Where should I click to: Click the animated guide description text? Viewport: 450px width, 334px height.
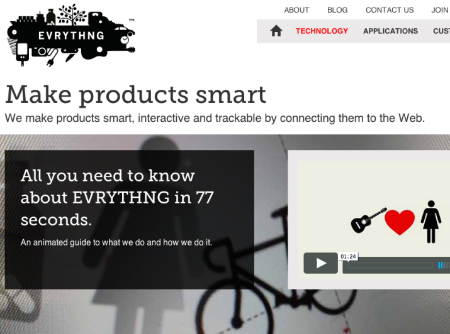click(116, 242)
